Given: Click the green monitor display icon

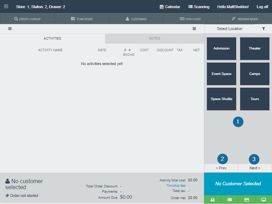Looking at the screenshot, I should tap(263, 200).
